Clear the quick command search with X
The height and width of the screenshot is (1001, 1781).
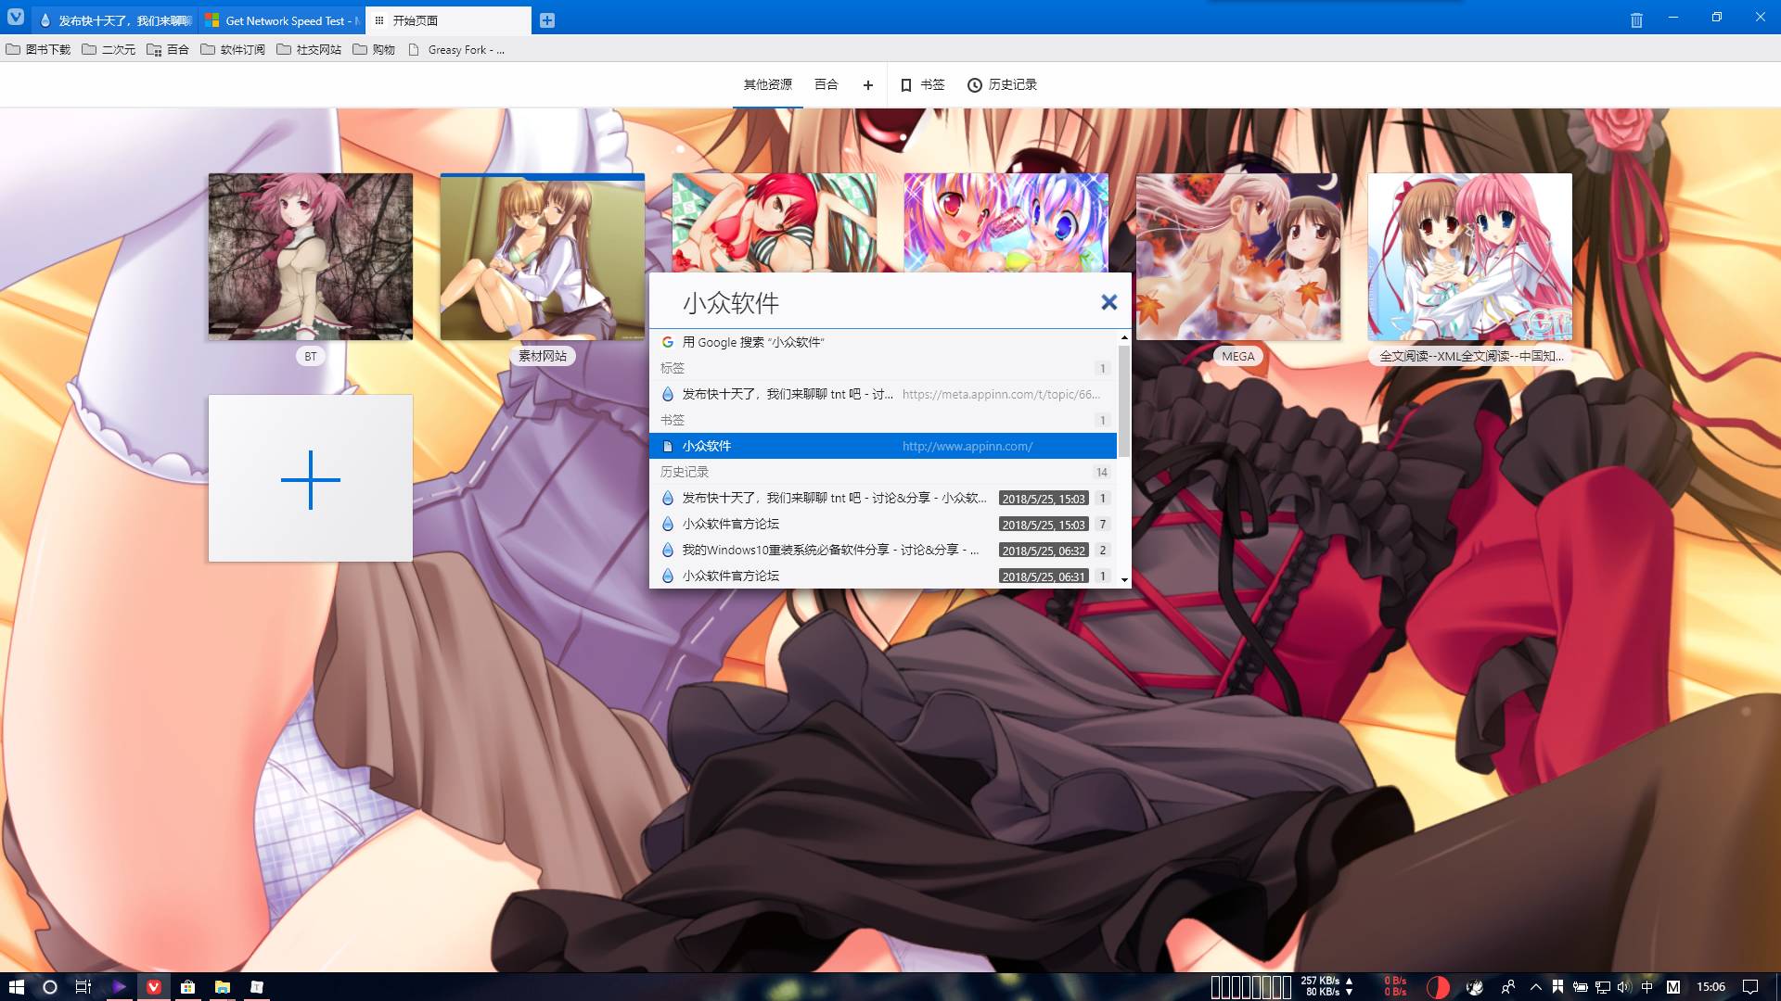pyautogui.click(x=1108, y=302)
